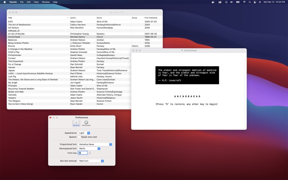Screen dimensions: 288x180
Task: Open Control Center icon in menu bar
Action: click(x=255, y=2)
